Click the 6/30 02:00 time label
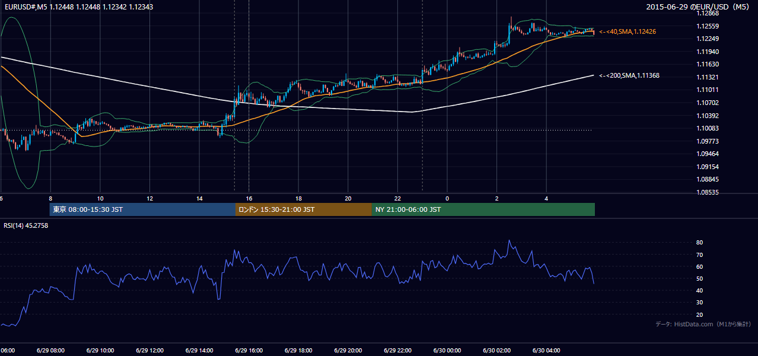The height and width of the screenshot is (356, 758). 496,351
